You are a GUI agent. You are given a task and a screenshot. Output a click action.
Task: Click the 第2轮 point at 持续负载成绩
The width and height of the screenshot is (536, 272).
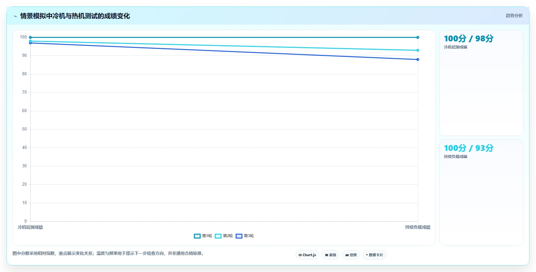coord(418,50)
